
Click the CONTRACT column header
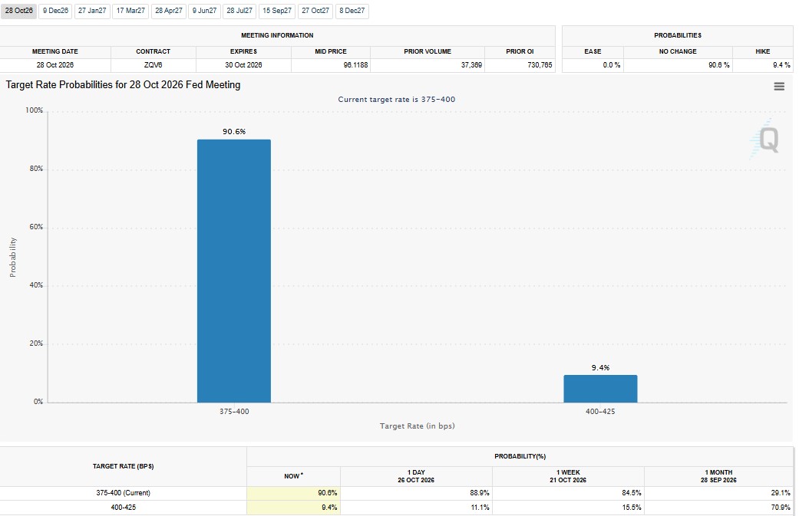click(153, 51)
